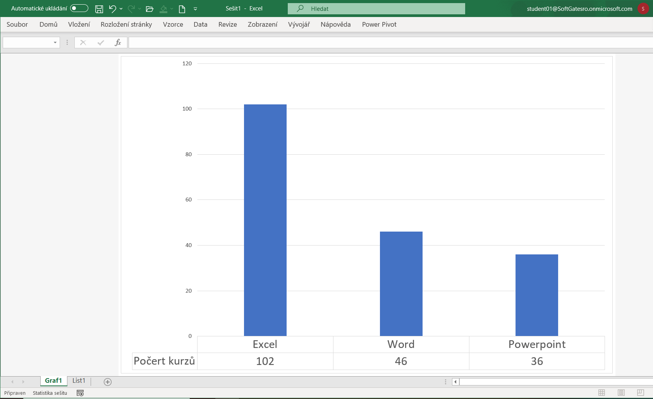Expand the Redo history dropdown
This screenshot has width=653, height=399.
[x=139, y=9]
